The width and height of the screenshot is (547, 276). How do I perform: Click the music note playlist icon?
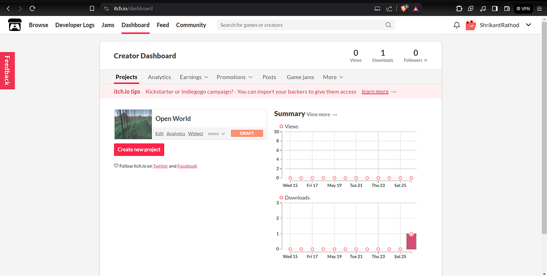click(483, 9)
